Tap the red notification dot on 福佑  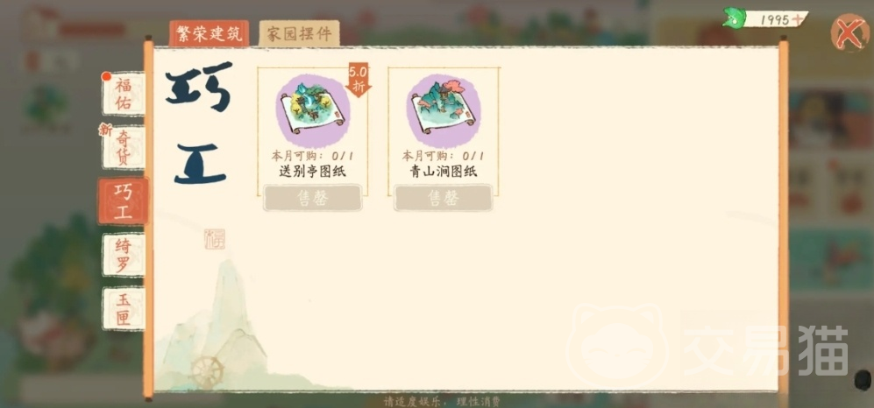106,76
